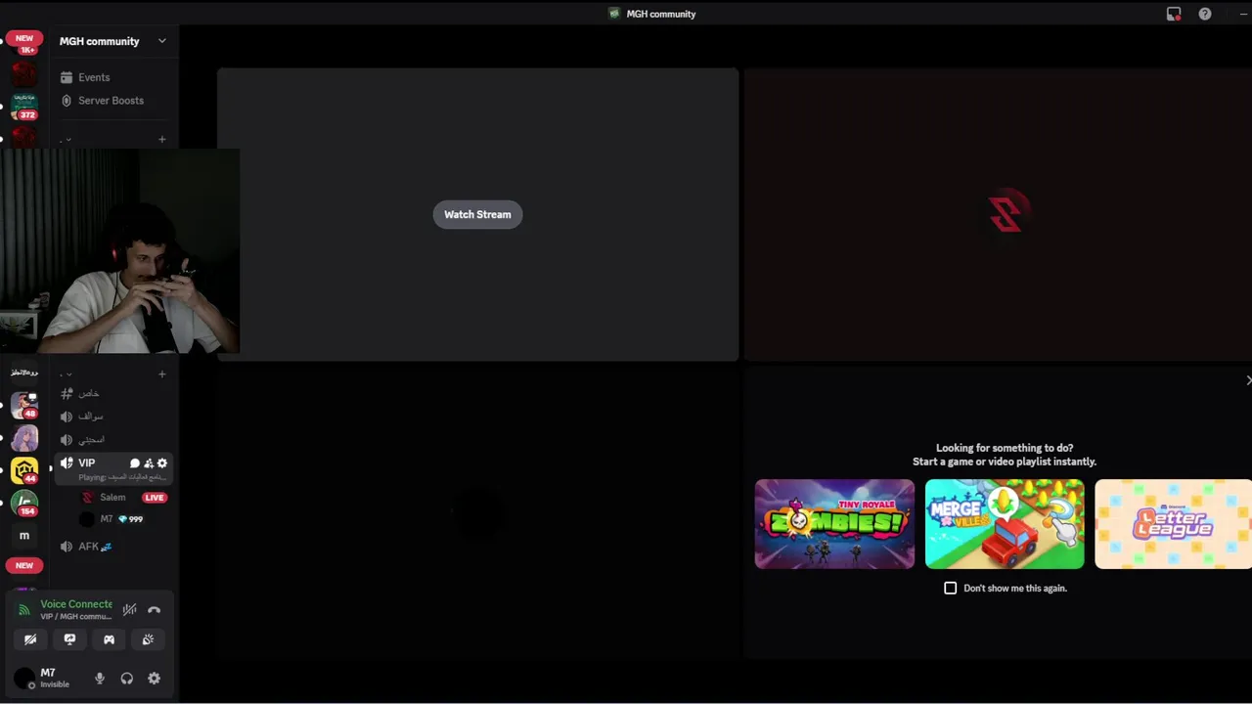Viewport: 1252px width, 704px height.
Task: Add a channel using the plus above the webcam overlay
Action: click(x=162, y=140)
